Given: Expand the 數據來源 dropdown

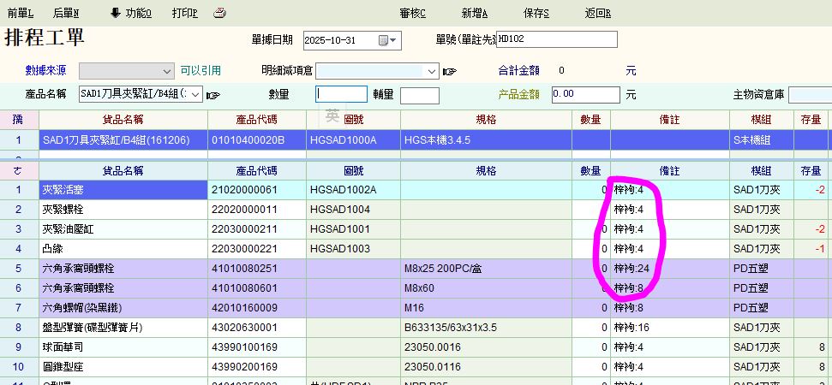Looking at the screenshot, I should click(166, 71).
